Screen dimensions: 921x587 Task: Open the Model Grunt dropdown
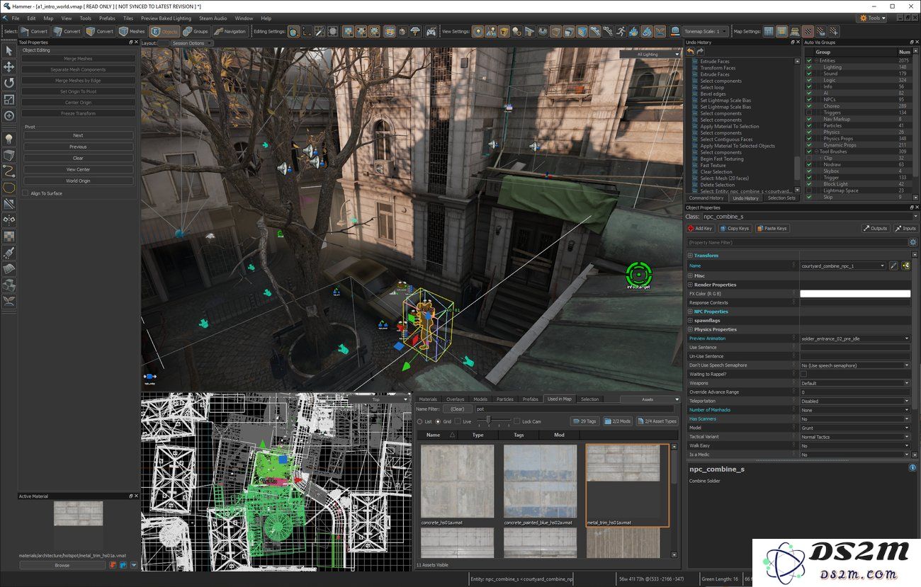click(855, 428)
